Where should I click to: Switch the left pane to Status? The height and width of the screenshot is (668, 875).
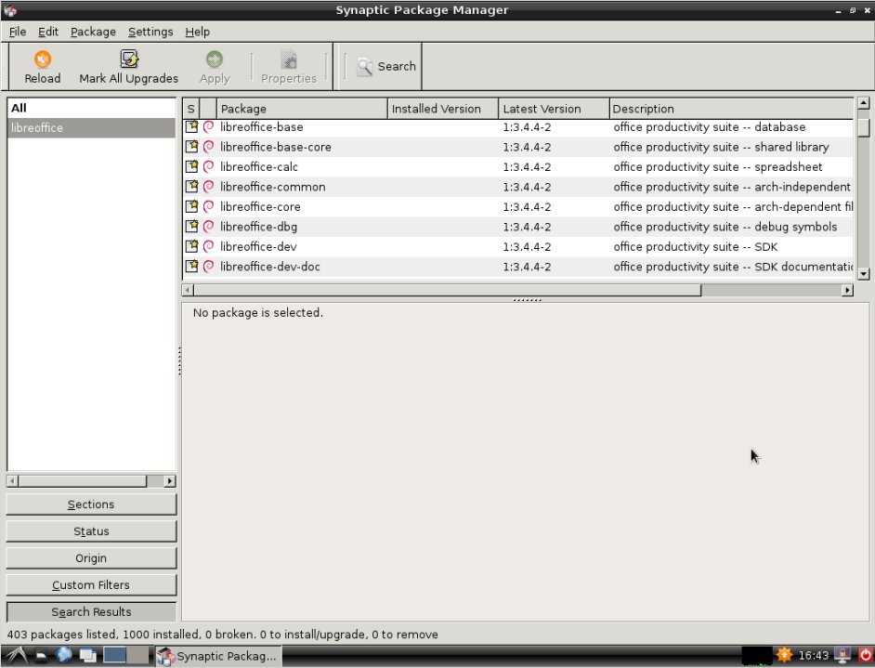click(91, 531)
